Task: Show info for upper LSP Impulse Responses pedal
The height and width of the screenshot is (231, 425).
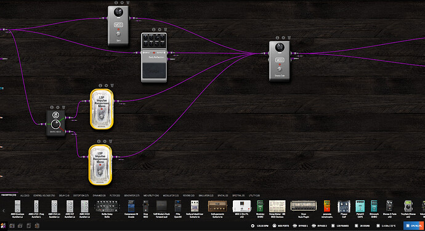Action: coord(100,86)
